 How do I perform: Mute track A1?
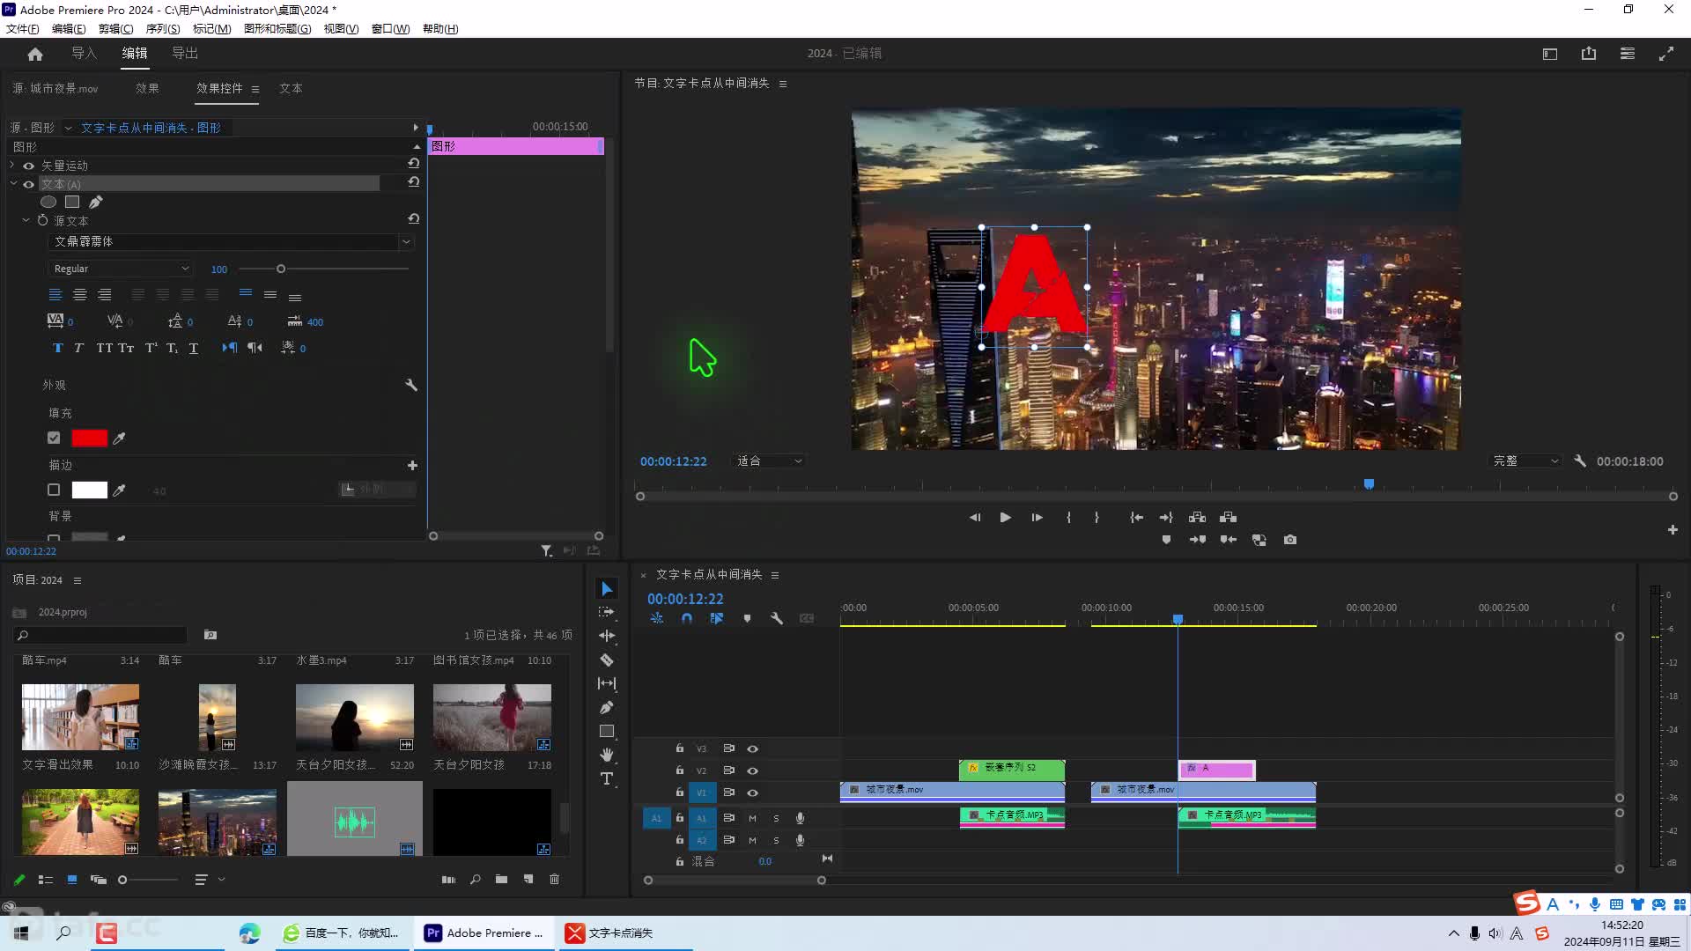(x=752, y=818)
